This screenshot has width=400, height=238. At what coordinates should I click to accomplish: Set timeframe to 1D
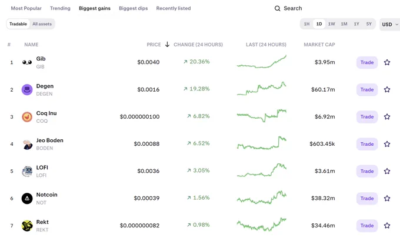(319, 24)
